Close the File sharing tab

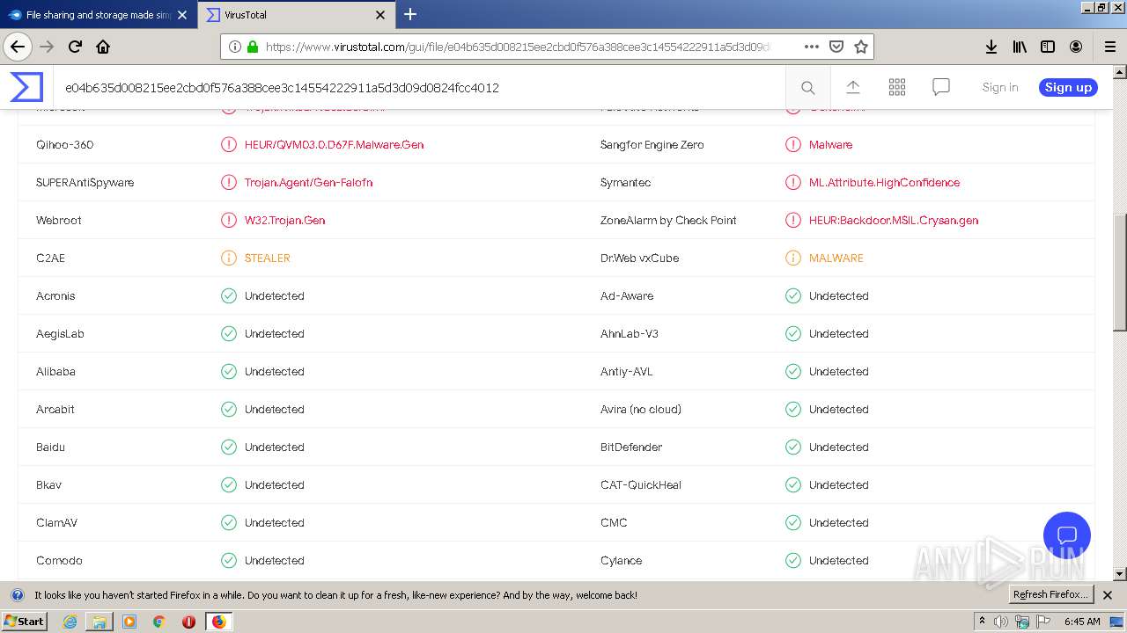coord(182,15)
